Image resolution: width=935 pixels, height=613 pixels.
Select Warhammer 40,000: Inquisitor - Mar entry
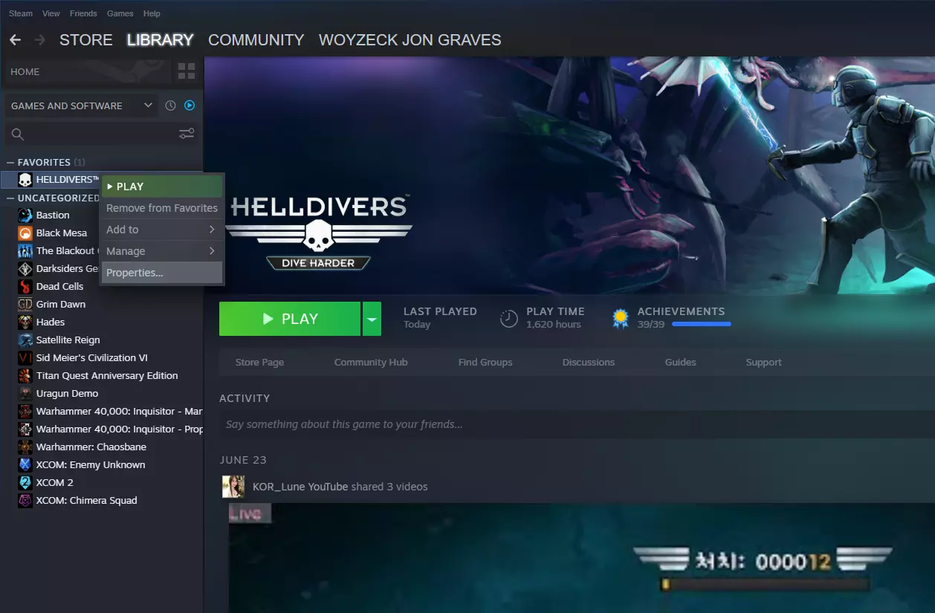tap(120, 412)
